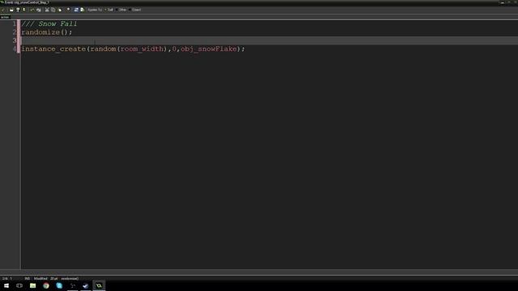Select the Other radio button
The width and height of the screenshot is (518, 291).
pyautogui.click(x=121, y=10)
